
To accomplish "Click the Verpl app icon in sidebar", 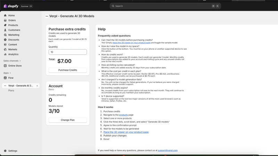I will tap(5, 86).
